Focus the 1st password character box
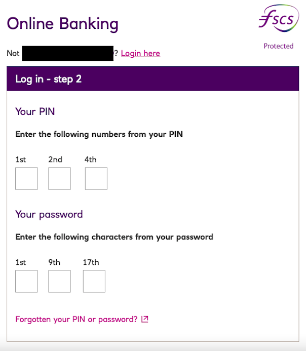306x351 pixels. tap(26, 281)
